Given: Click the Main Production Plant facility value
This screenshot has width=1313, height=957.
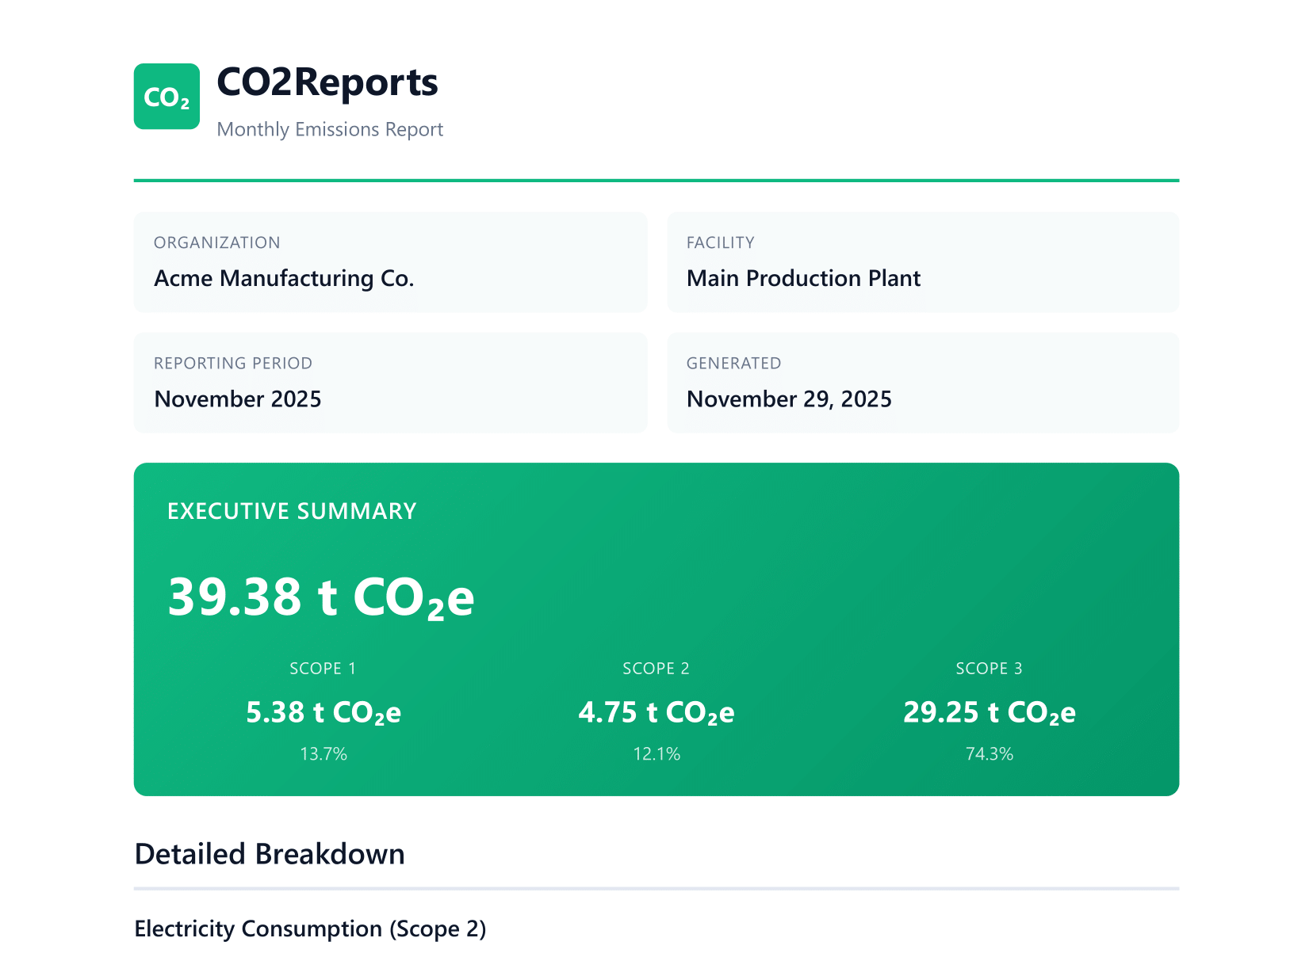Looking at the screenshot, I should 803,278.
